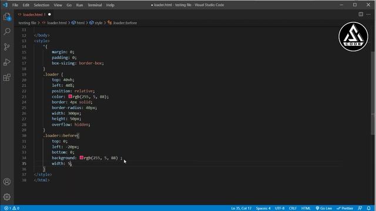Click the '</style>' closing tag

(43, 175)
